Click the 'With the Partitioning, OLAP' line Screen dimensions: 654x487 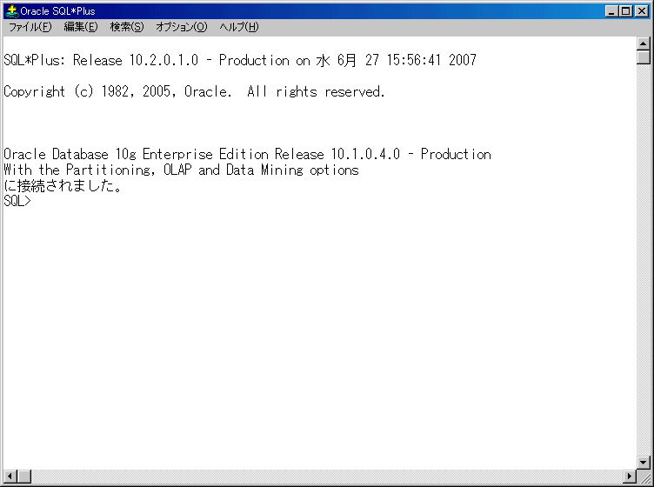181,170
